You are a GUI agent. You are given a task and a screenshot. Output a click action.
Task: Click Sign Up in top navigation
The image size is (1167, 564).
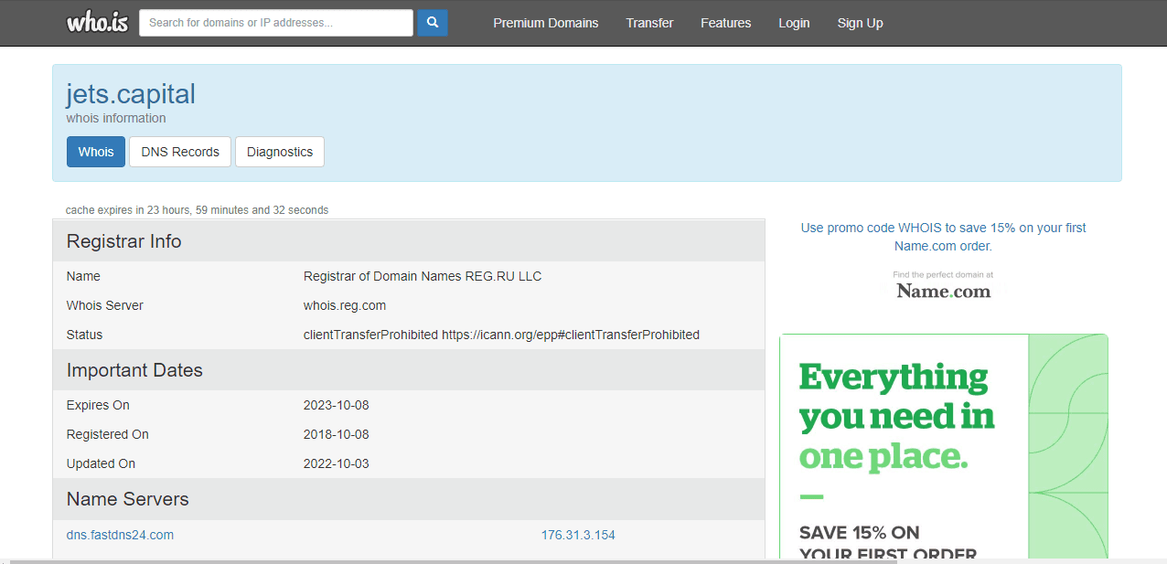860,23
